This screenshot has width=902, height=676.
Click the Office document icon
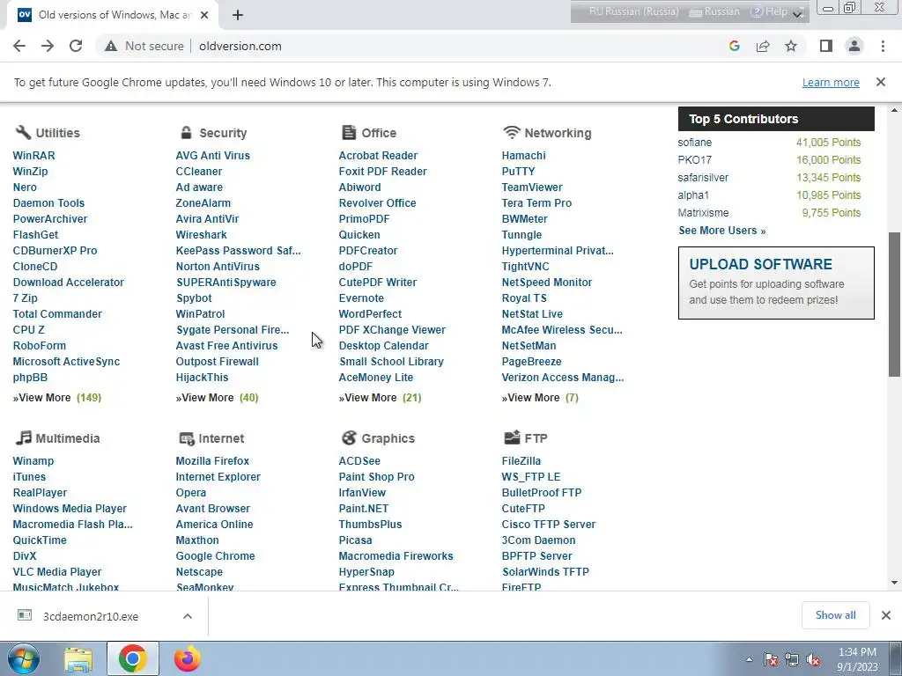tap(349, 132)
